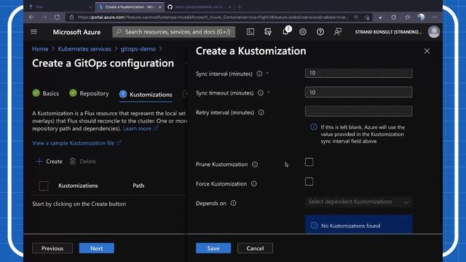
Task: Click the Path column header
Action: 138,186
